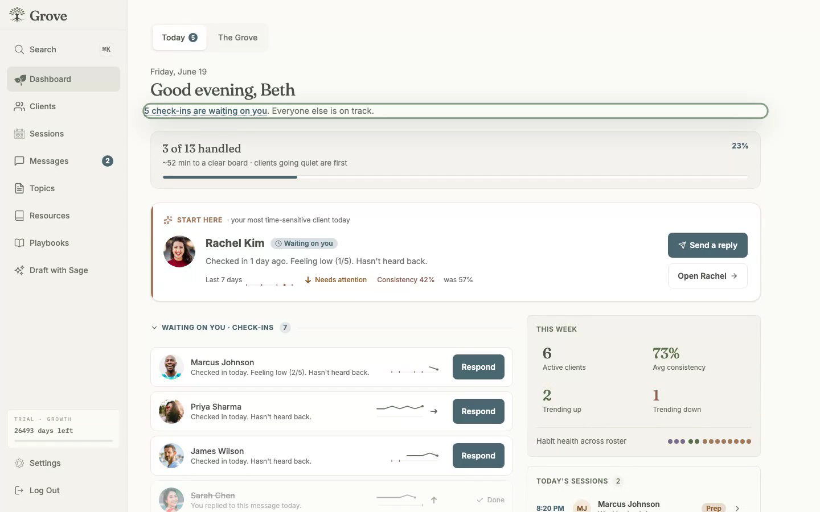Click the 1 Trending down stat
The image size is (820, 512).
click(676, 400)
